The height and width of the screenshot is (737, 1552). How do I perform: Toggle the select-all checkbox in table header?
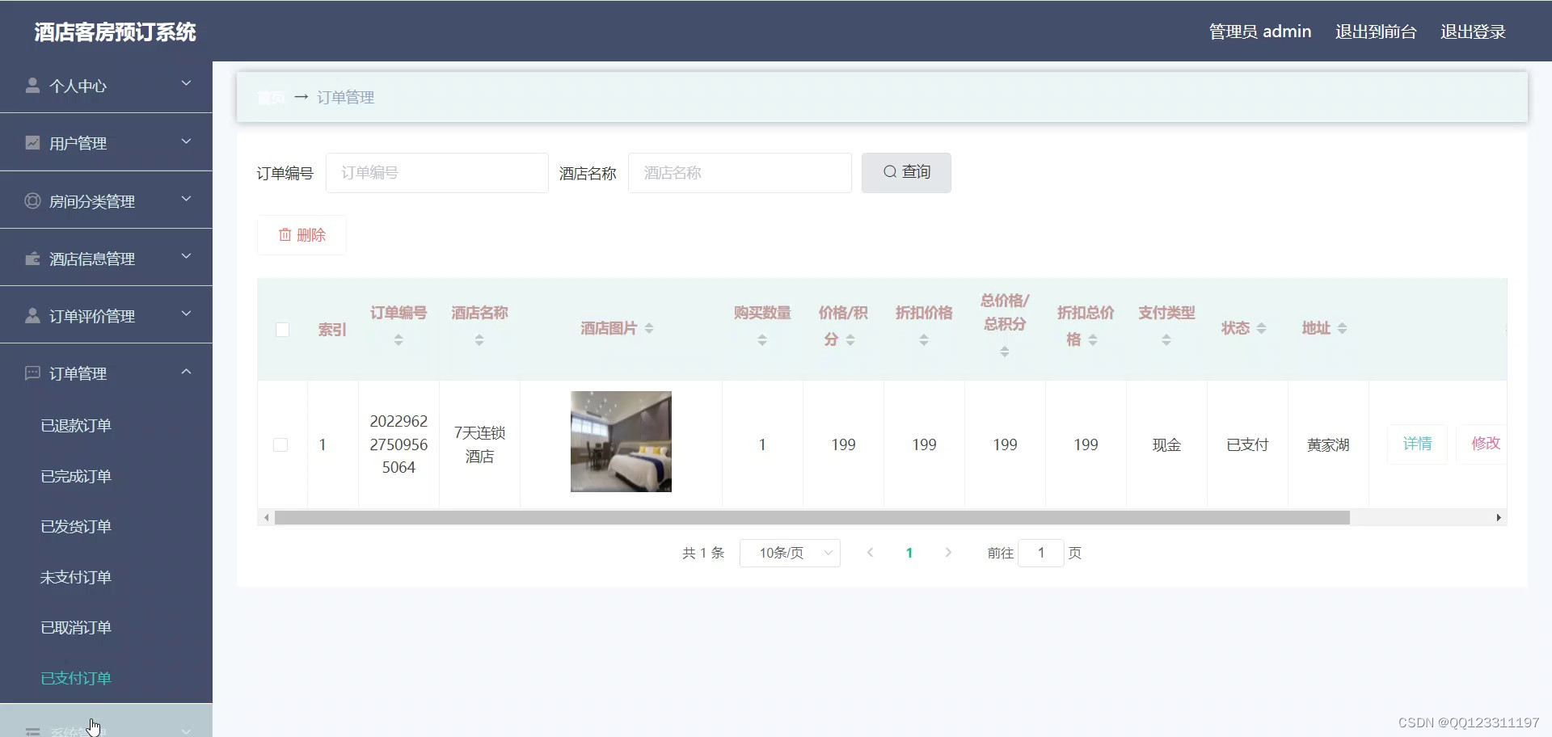coord(282,329)
